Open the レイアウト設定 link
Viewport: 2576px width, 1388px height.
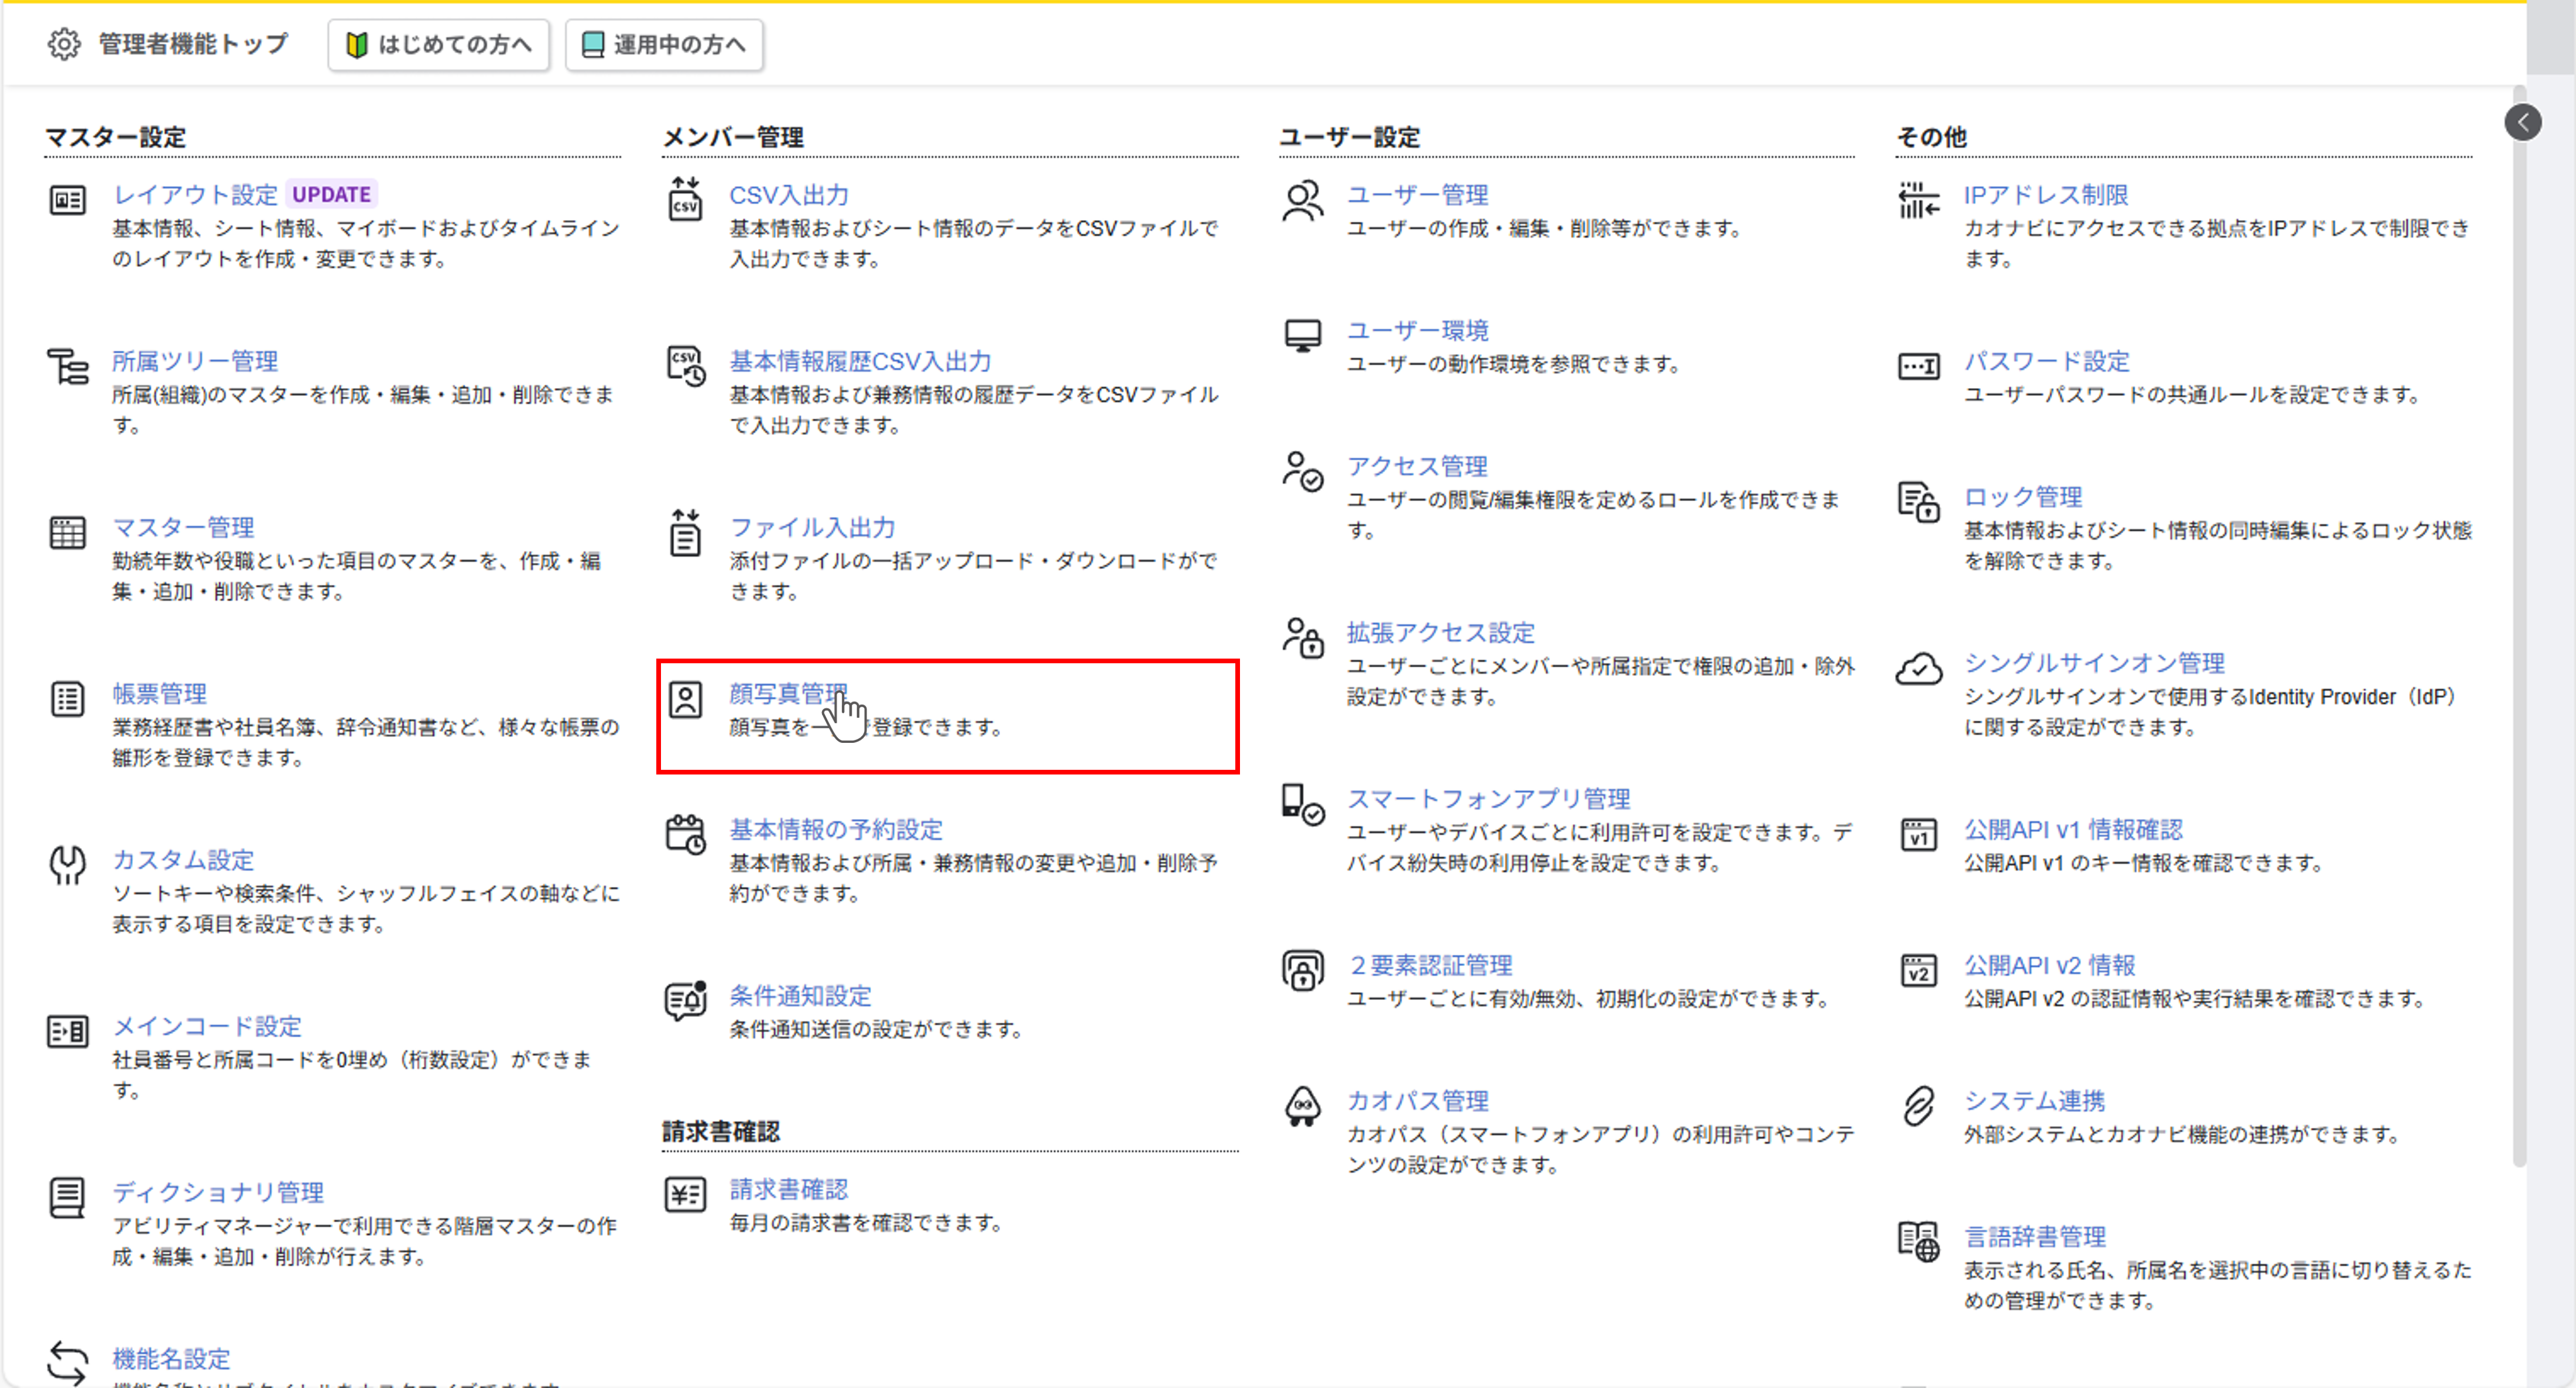pyautogui.click(x=195, y=194)
